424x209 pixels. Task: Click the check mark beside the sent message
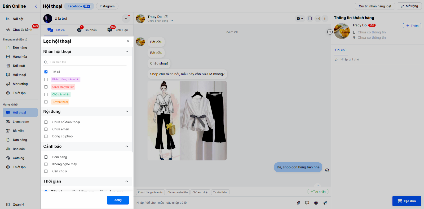(x=327, y=170)
